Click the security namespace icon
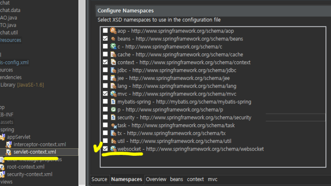Viewport: 331px width, 186px height. 113,117
